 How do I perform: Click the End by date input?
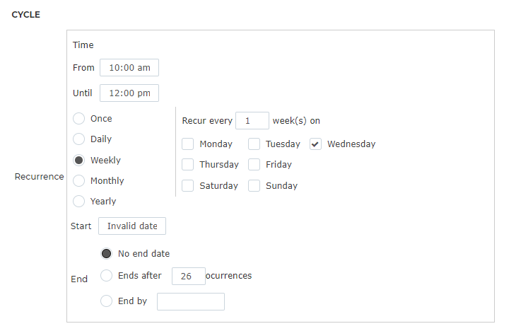click(x=191, y=302)
